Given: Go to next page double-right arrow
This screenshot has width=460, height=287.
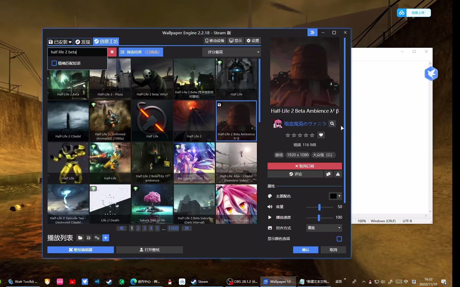Looking at the screenshot, I should (x=187, y=228).
